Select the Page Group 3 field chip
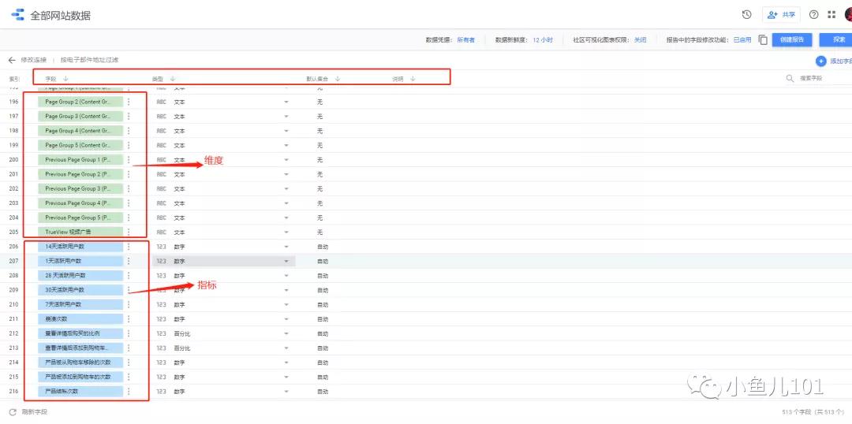The width and height of the screenshot is (852, 424). [80, 116]
